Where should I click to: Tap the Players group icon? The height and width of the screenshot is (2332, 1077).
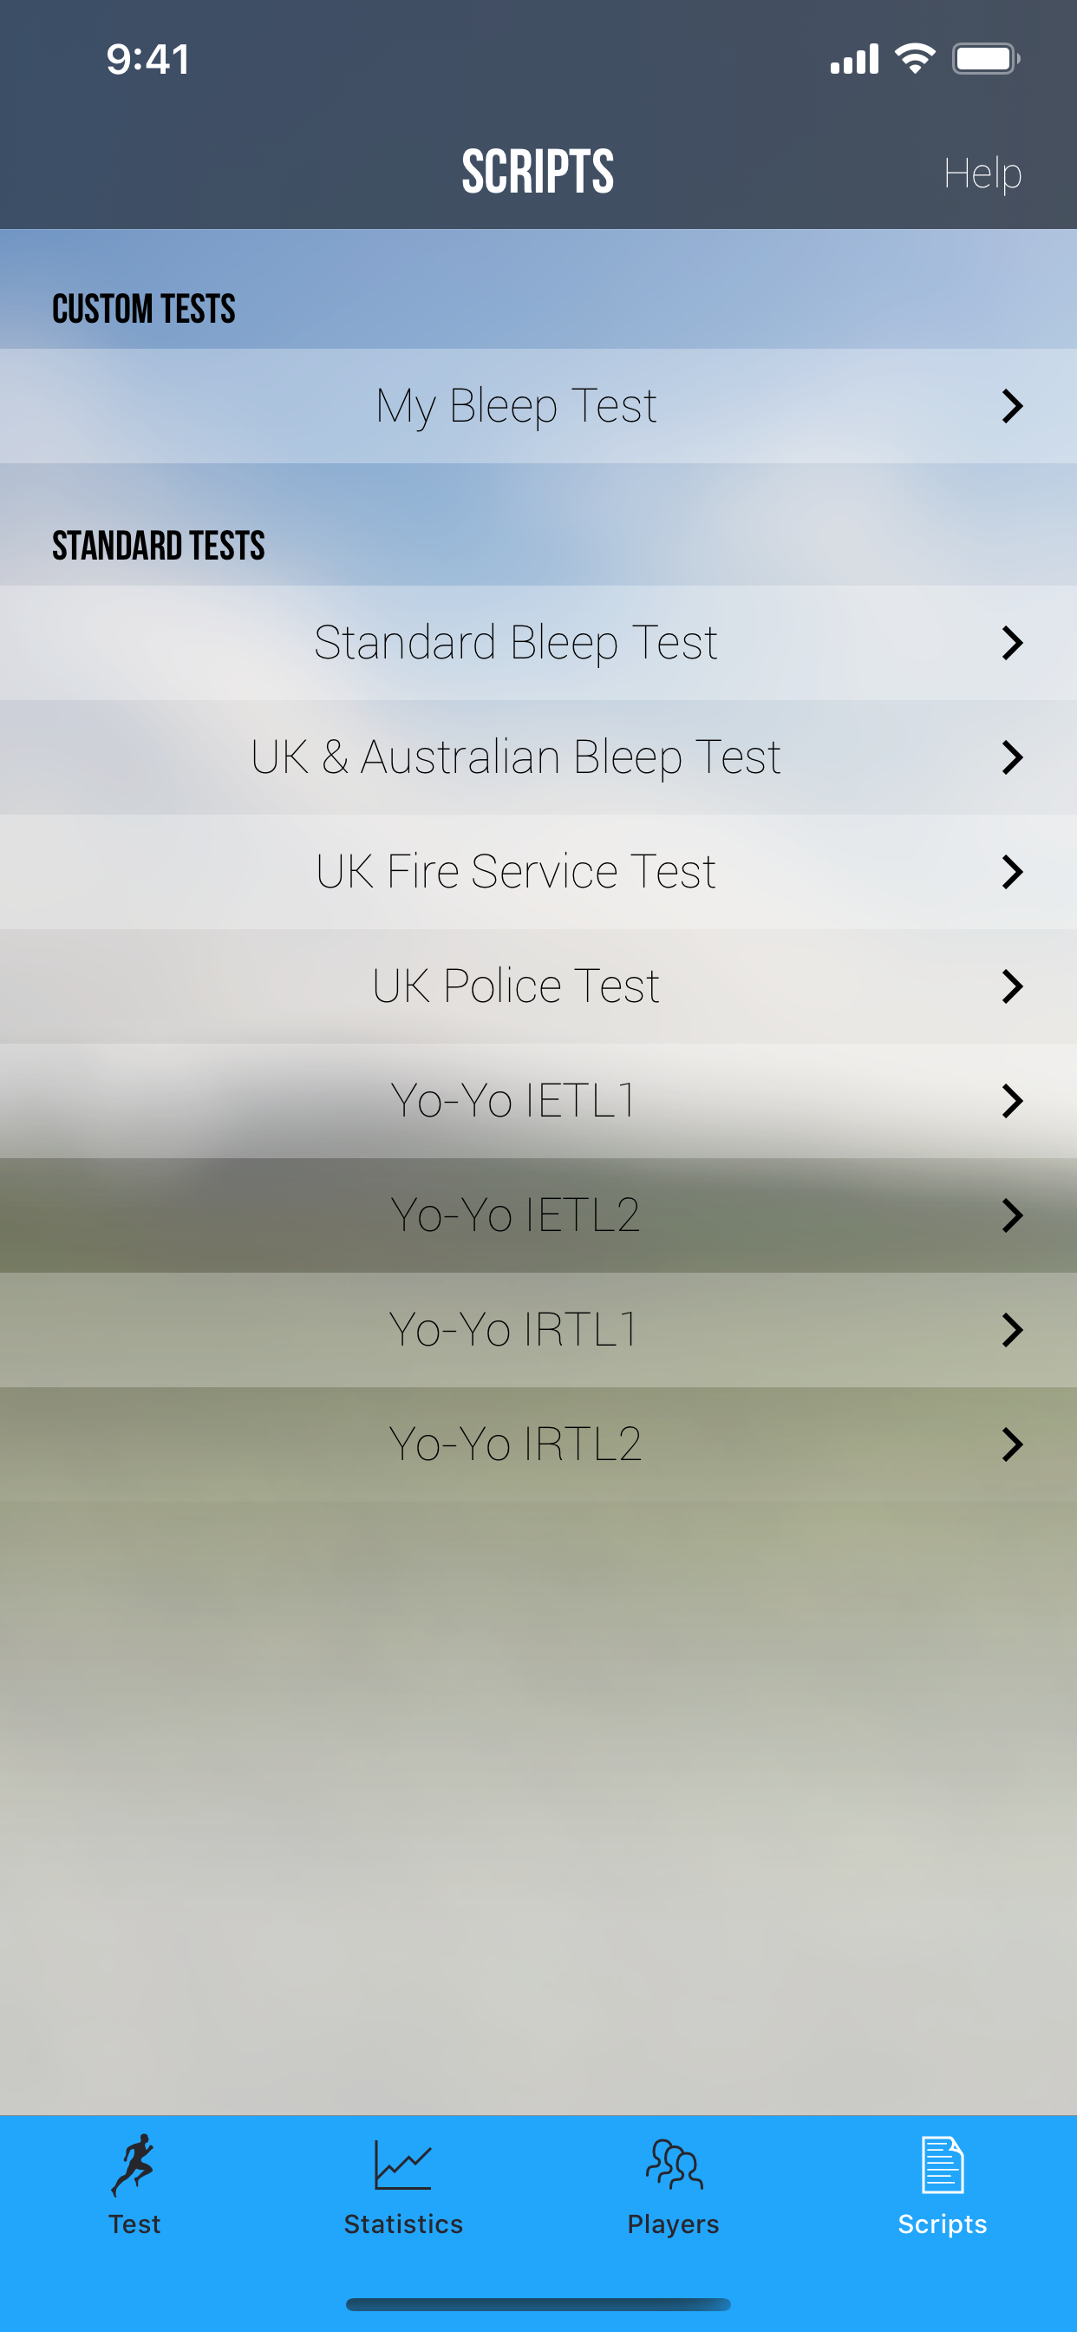tap(674, 2165)
